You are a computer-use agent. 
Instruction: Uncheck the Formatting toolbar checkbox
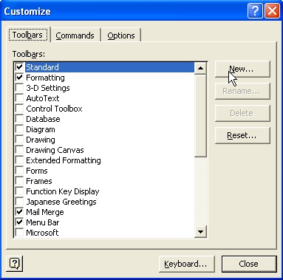pos(19,78)
